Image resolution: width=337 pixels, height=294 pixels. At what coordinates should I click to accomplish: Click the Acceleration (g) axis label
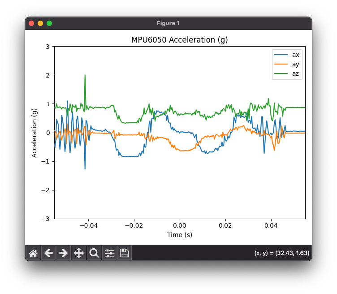(34, 133)
